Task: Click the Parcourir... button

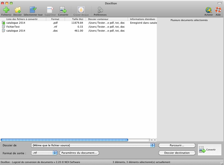Action: (x=177, y=145)
